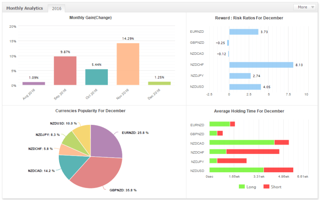Click the NZDUSD reward risk bar

tap(245, 87)
